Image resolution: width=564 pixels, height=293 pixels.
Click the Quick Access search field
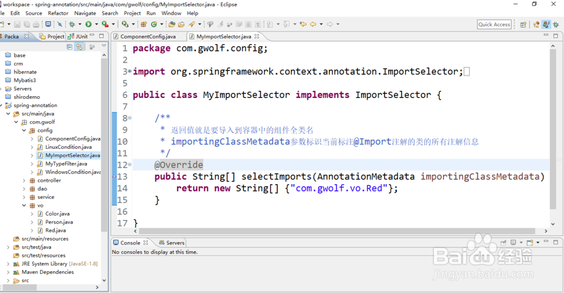point(494,24)
